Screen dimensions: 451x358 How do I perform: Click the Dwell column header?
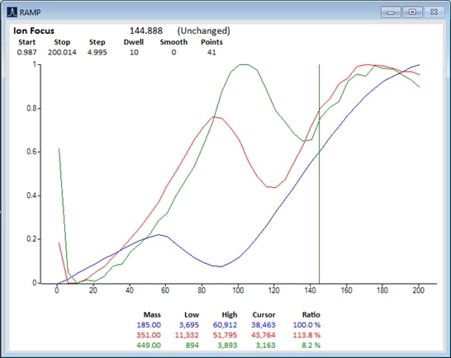(x=134, y=42)
